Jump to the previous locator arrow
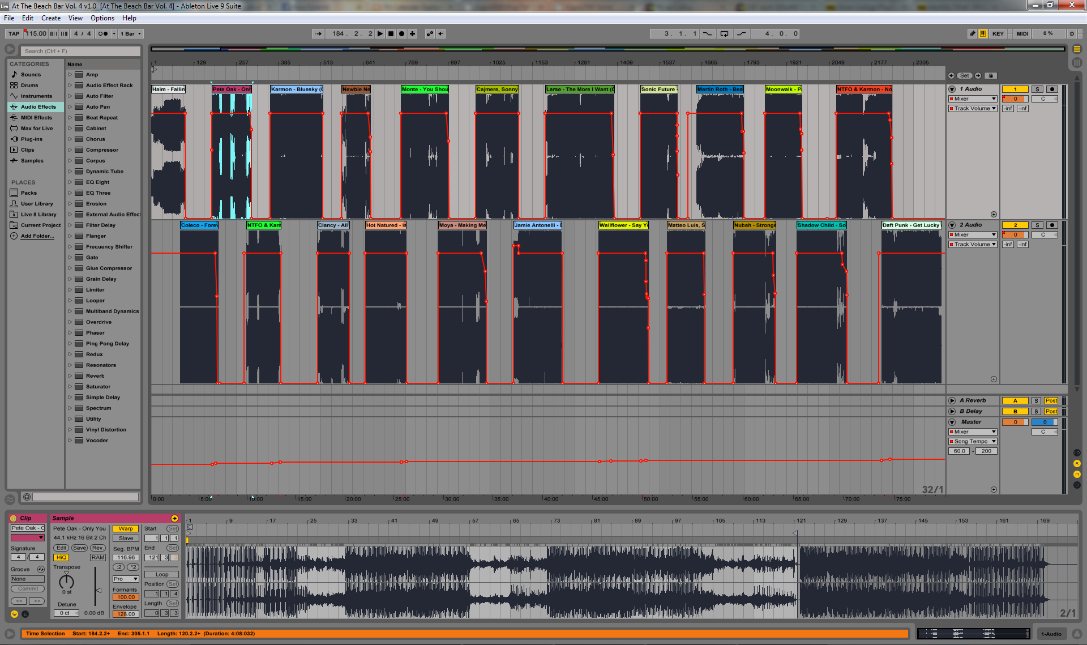 point(951,76)
